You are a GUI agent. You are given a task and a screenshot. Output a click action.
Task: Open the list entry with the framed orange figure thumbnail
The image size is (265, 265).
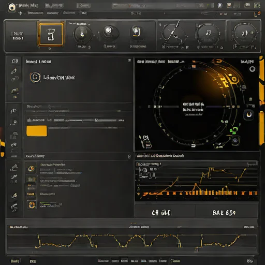pos(32,205)
